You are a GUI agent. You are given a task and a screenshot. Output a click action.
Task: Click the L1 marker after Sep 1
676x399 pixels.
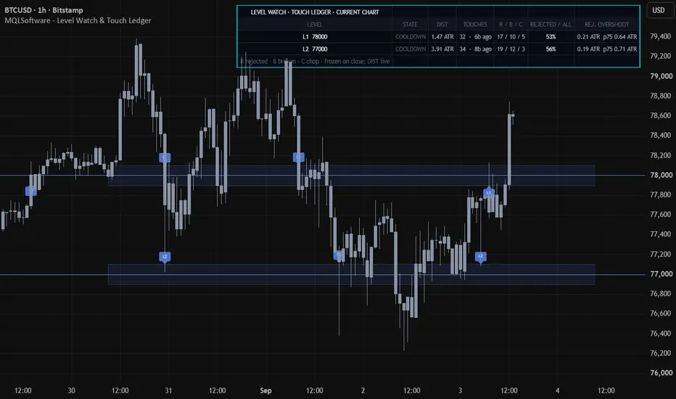298,157
